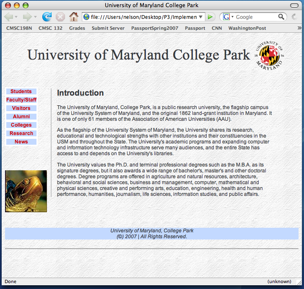Click the globe site icon in address bar
The width and height of the screenshot is (304, 289).
pos(86,17)
